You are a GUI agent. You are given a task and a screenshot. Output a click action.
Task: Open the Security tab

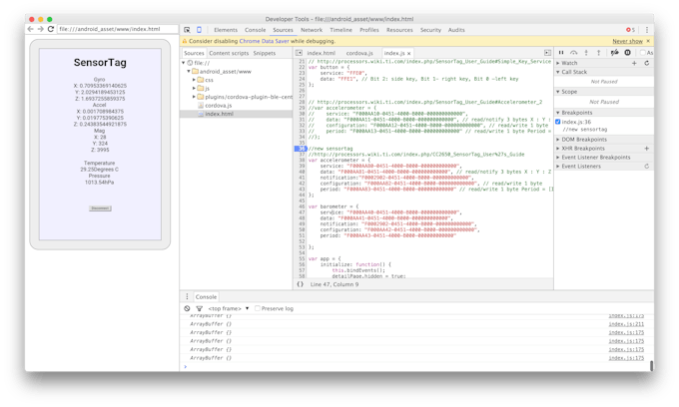tap(430, 30)
